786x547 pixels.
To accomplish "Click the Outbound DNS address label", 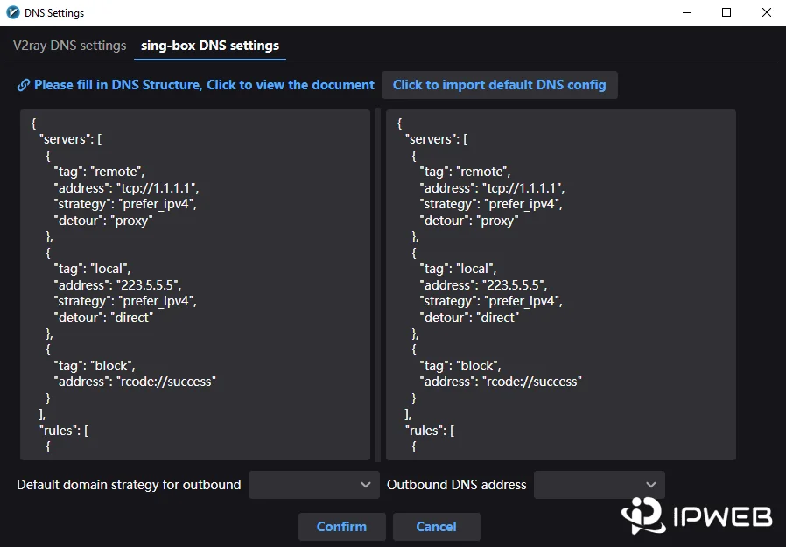I will pyautogui.click(x=457, y=485).
